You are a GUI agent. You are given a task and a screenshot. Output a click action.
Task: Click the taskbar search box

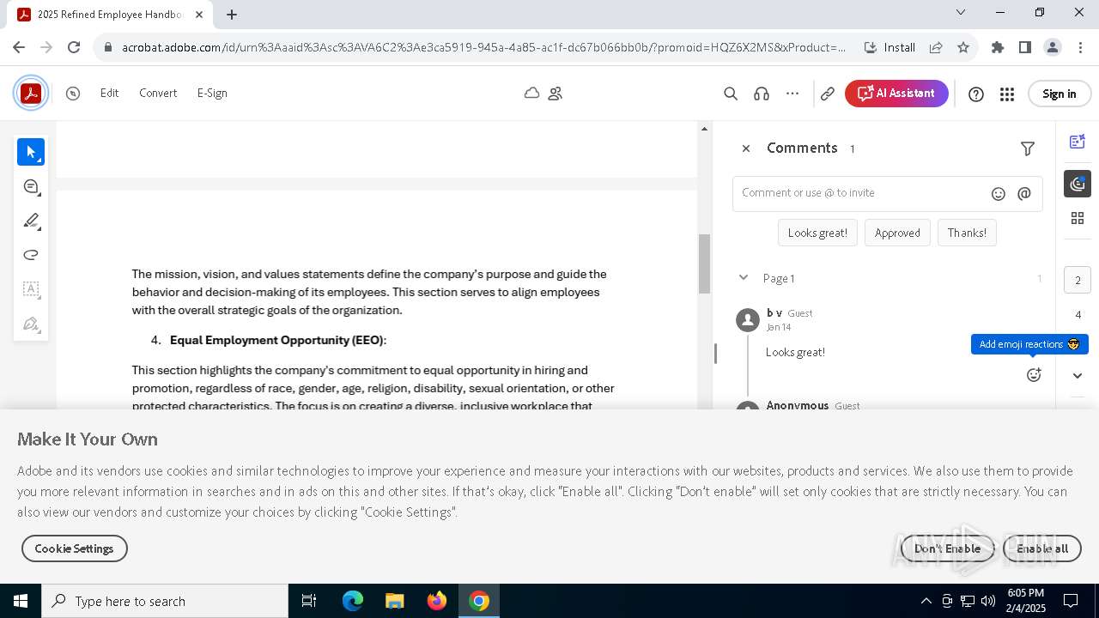165,601
